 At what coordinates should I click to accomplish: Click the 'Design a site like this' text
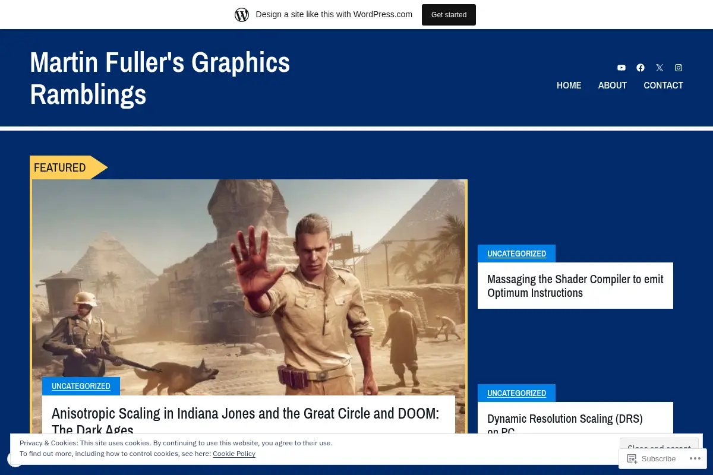tap(334, 14)
